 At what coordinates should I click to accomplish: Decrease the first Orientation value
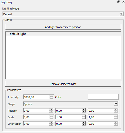pyautogui.click(x=51, y=124)
